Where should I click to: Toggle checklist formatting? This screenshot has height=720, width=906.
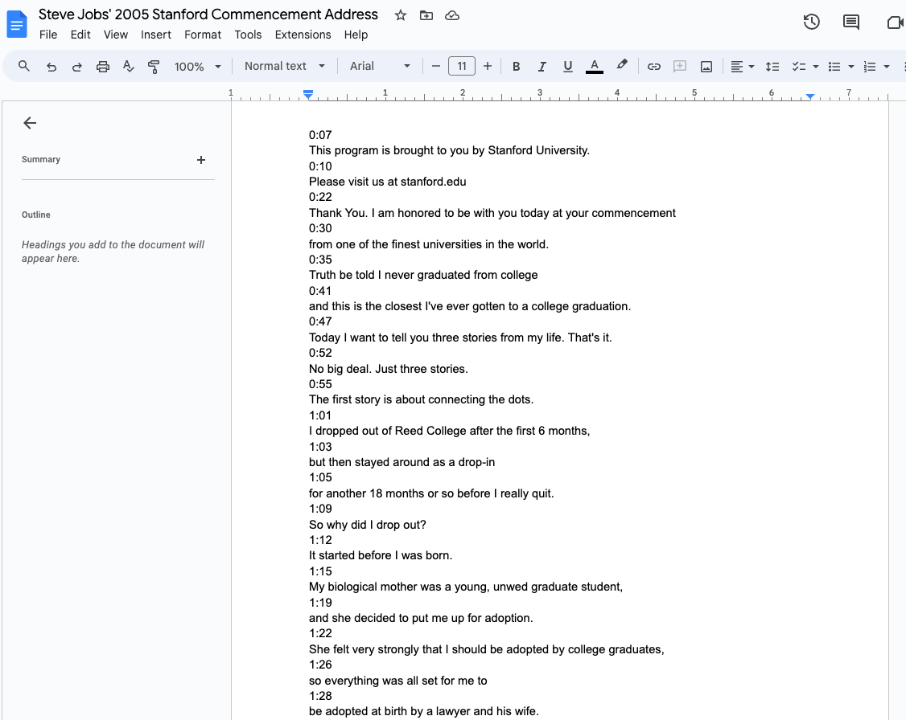(x=799, y=67)
